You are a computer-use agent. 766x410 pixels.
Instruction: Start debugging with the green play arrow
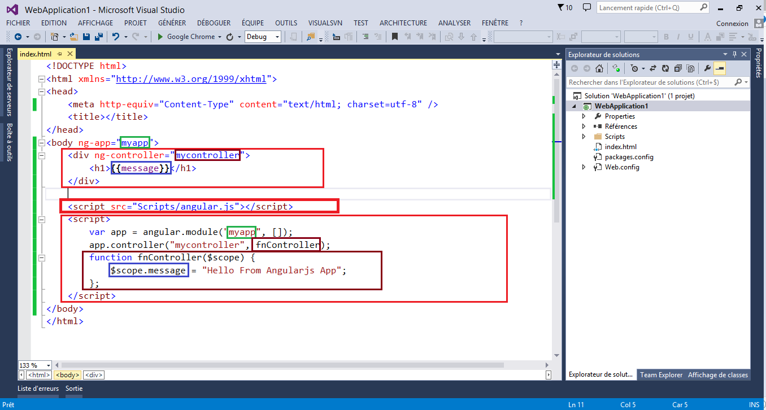pos(160,37)
